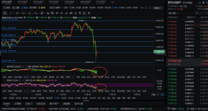Close the RSI indicator panel

23,80
